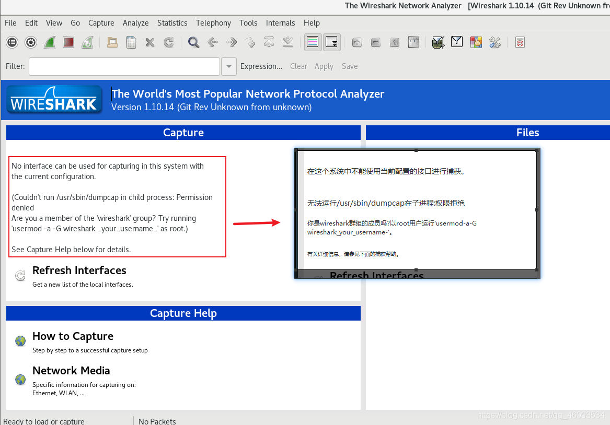Open coloring rules icon

point(476,42)
